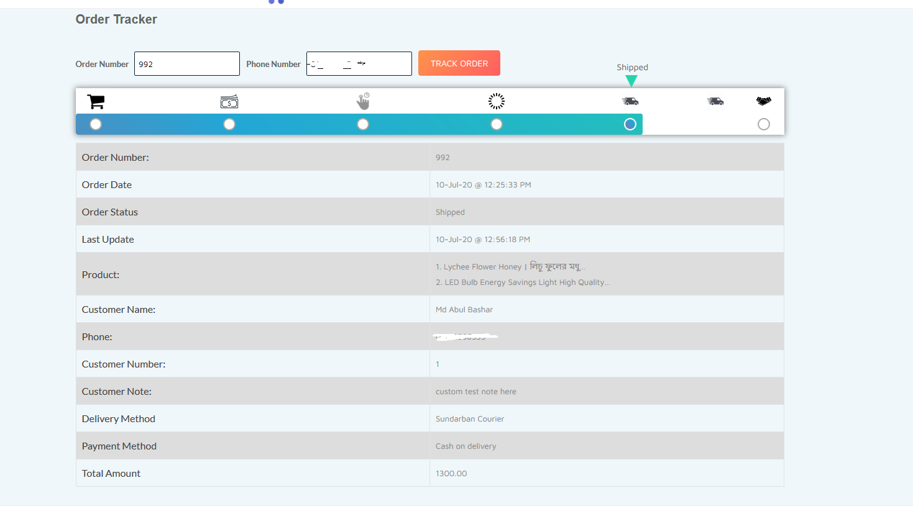Click the second delivery truck icon

pyautogui.click(x=715, y=101)
